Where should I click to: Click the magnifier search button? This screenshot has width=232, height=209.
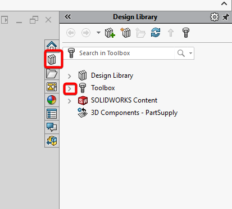(181, 53)
